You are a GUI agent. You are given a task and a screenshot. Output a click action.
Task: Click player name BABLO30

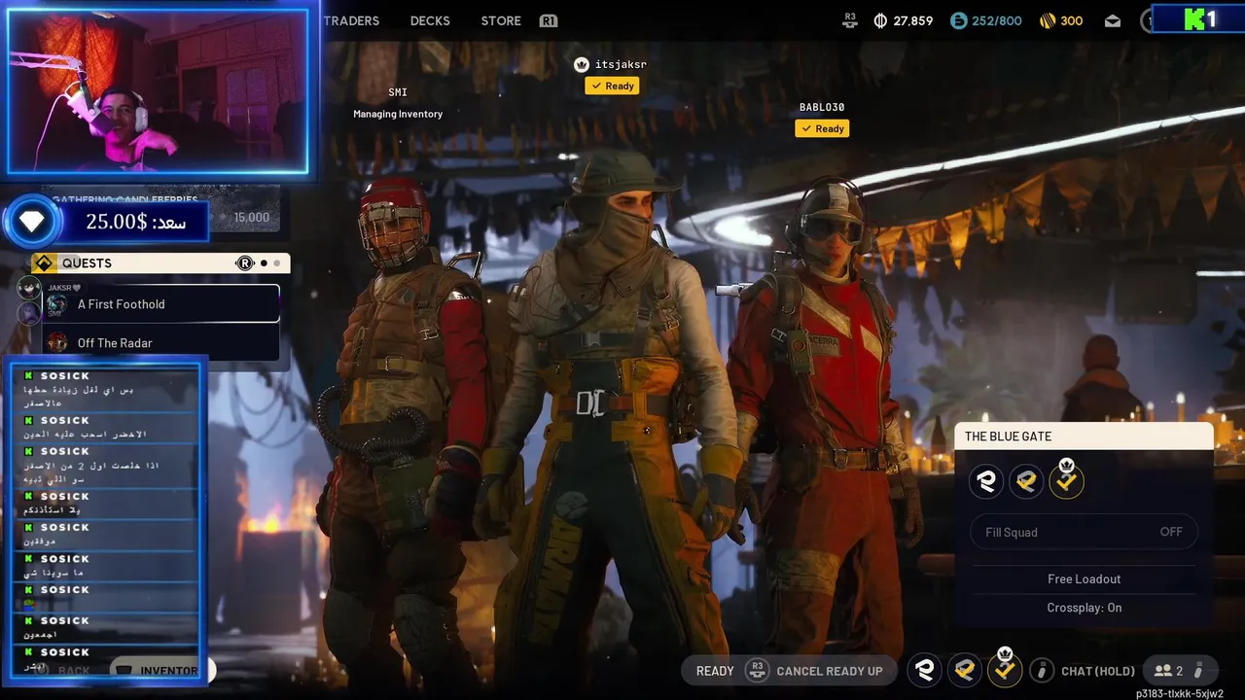822,107
